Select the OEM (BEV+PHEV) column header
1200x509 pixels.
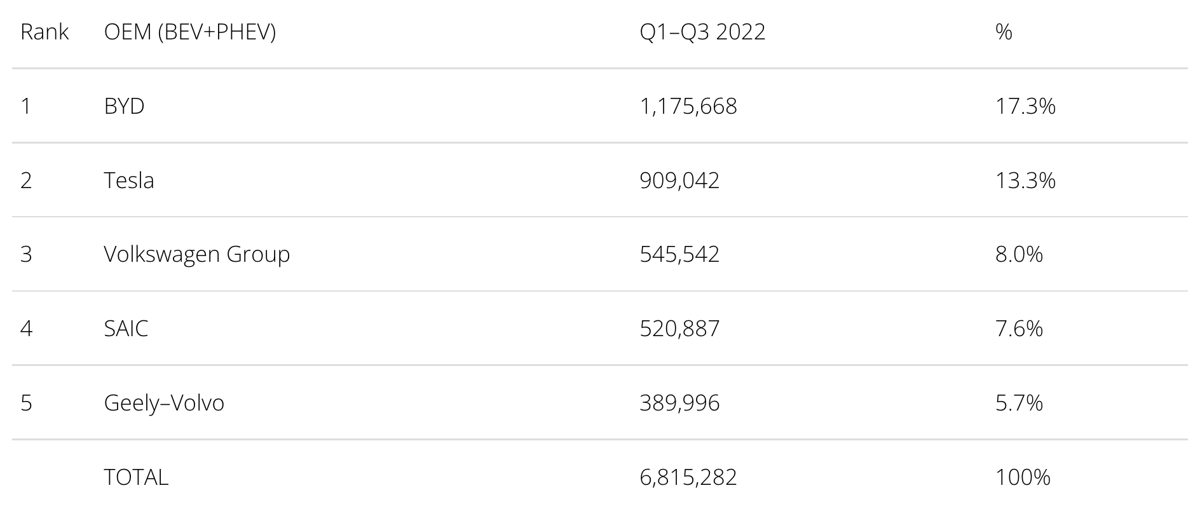pyautogui.click(x=190, y=32)
